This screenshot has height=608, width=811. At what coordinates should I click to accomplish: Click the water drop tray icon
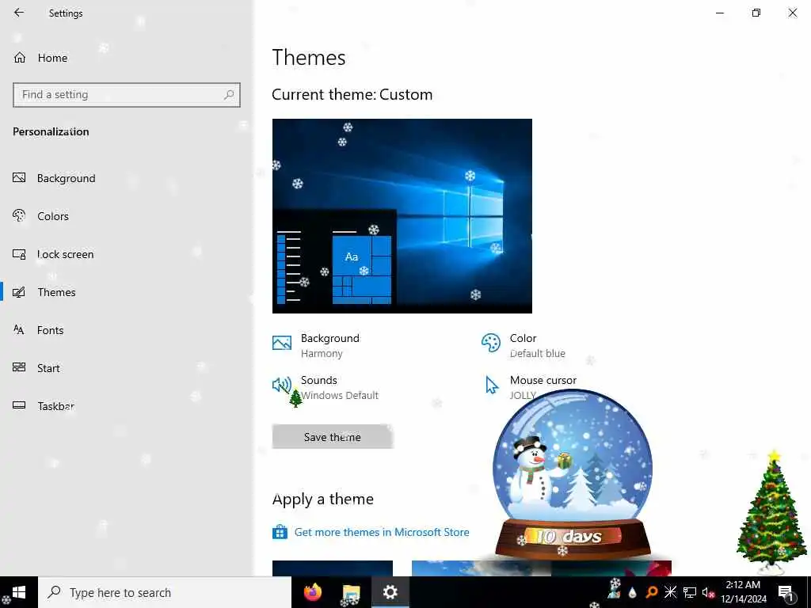coord(633,592)
